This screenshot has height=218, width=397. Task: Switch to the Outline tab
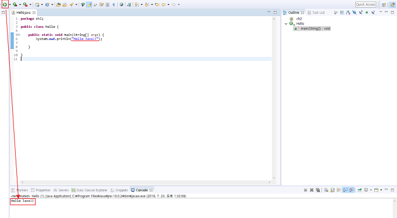click(x=294, y=12)
